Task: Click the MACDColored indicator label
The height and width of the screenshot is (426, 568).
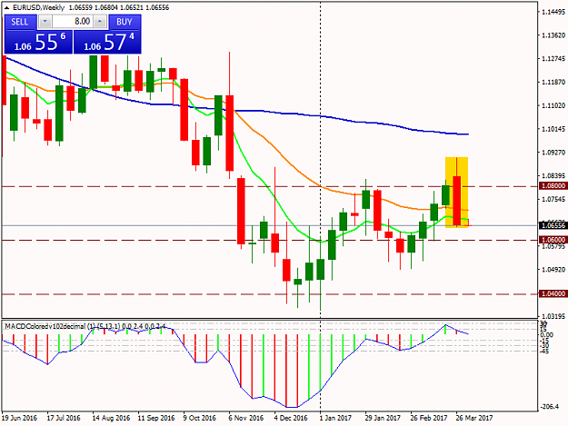Action: coord(85,326)
